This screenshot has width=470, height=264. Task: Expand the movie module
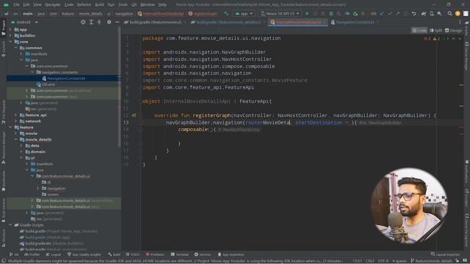pos(16,133)
